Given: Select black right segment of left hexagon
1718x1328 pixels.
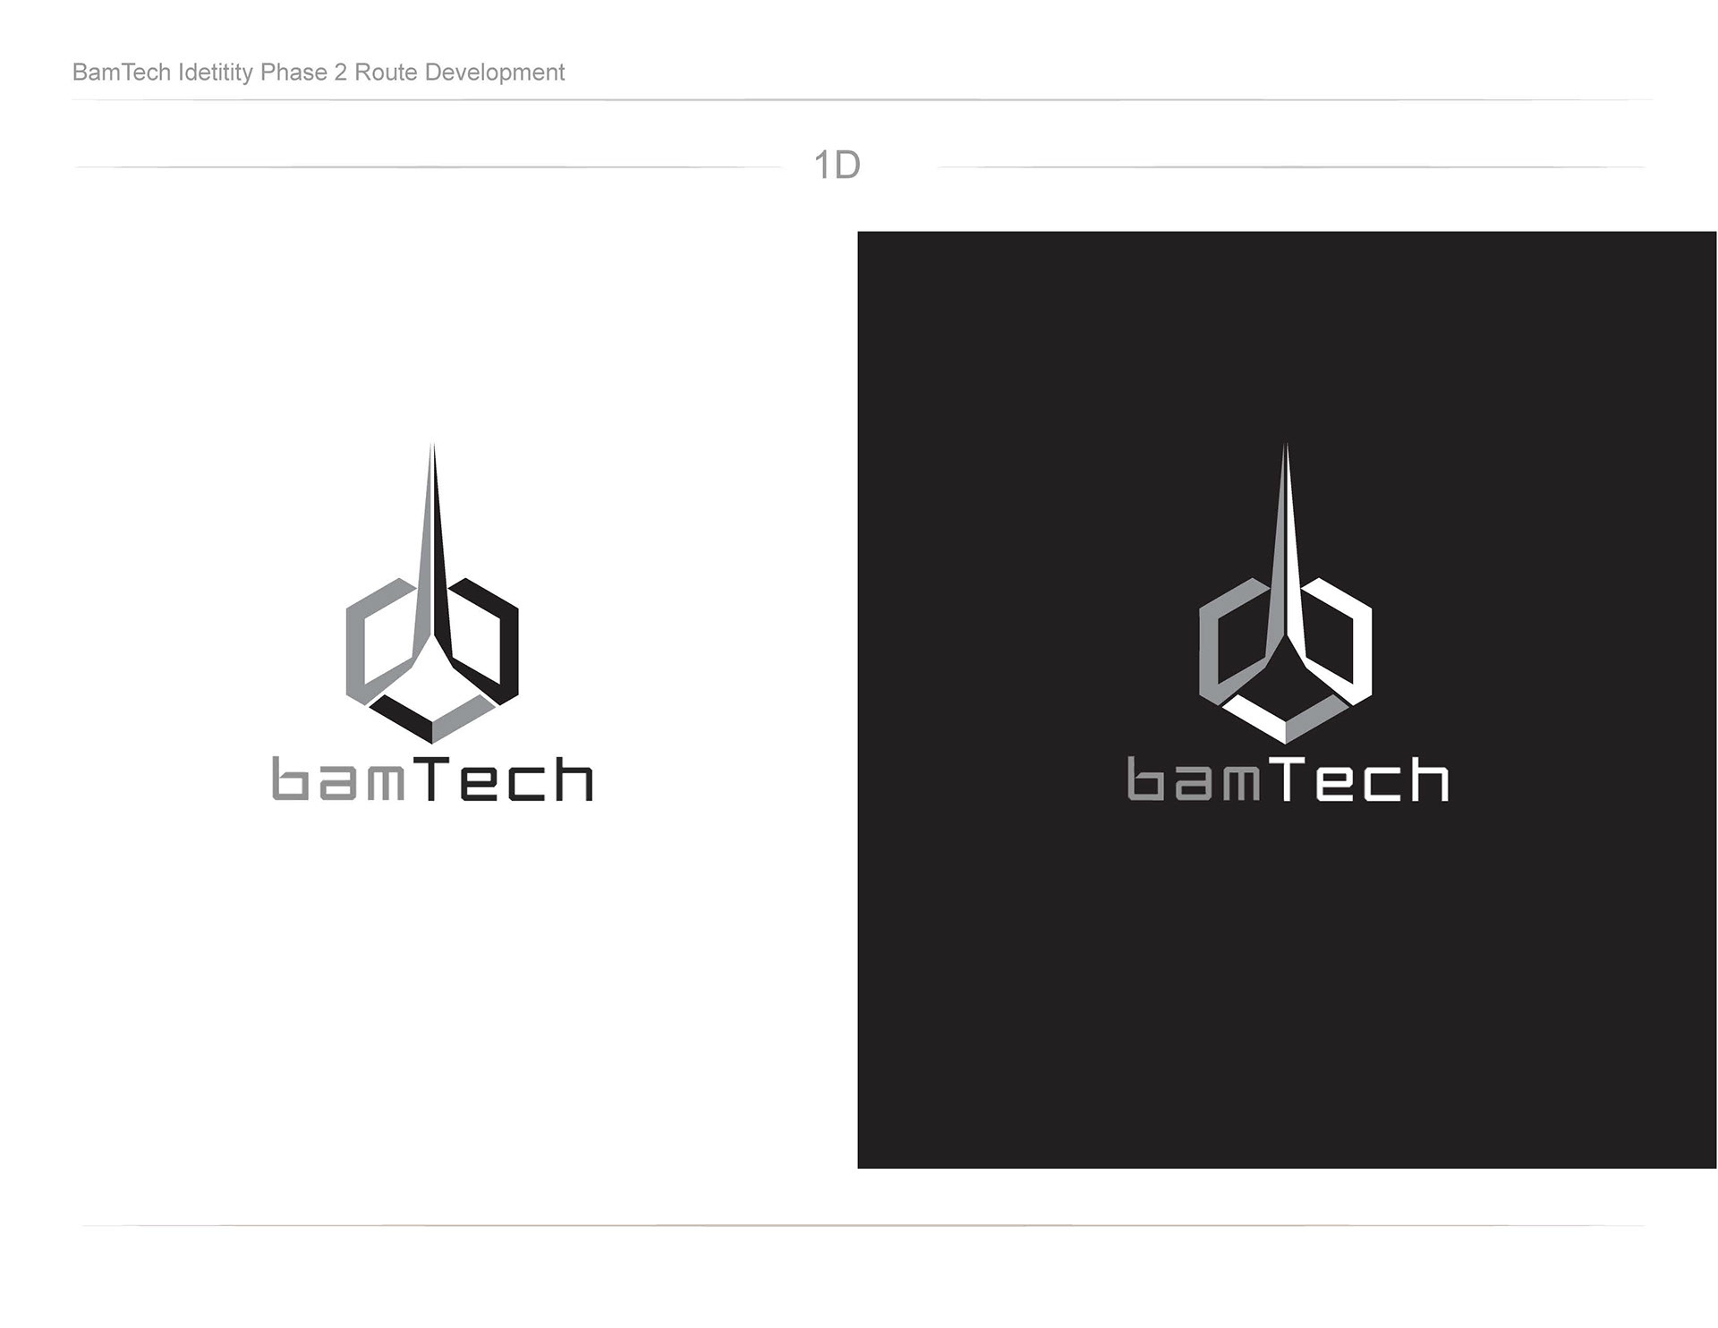Looking at the screenshot, I should 507,644.
